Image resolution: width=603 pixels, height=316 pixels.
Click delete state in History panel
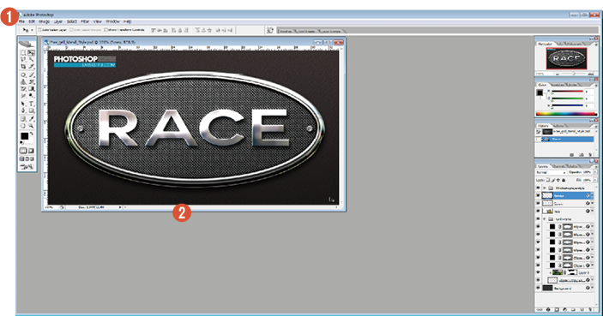(x=590, y=154)
